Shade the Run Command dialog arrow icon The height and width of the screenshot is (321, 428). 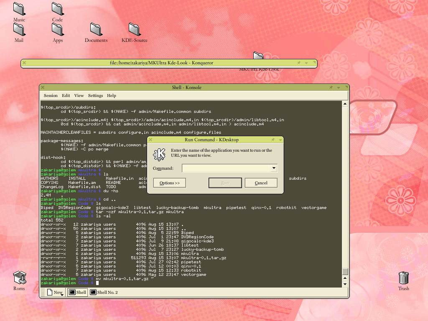pyautogui.click(x=280, y=140)
